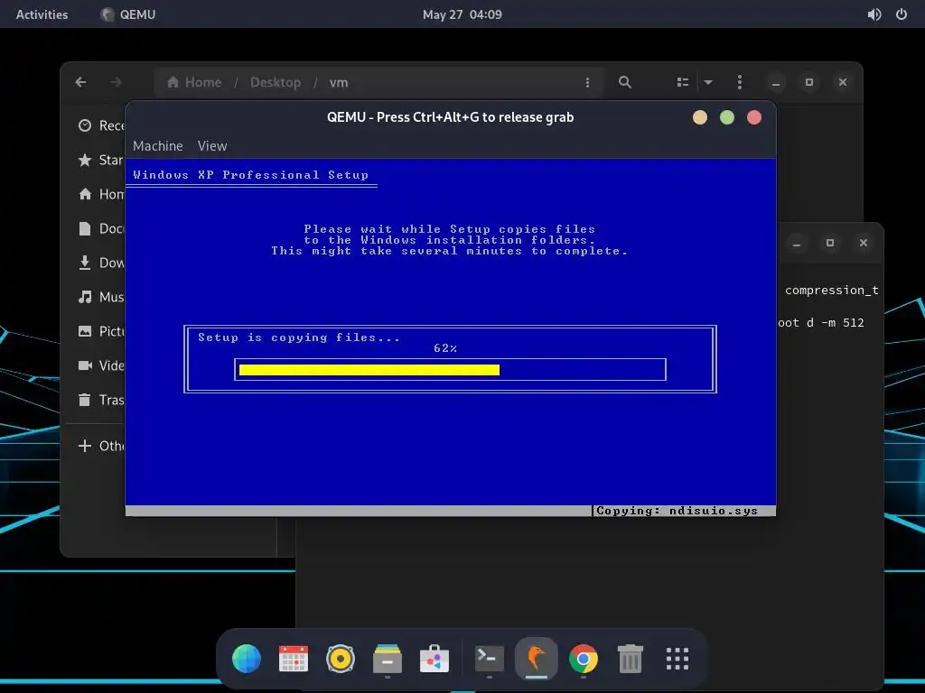This screenshot has height=693, width=925.
Task: Select Desktop in the path bar
Action: pyautogui.click(x=276, y=82)
